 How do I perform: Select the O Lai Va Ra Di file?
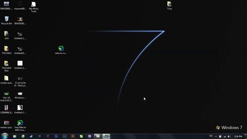[20, 81]
